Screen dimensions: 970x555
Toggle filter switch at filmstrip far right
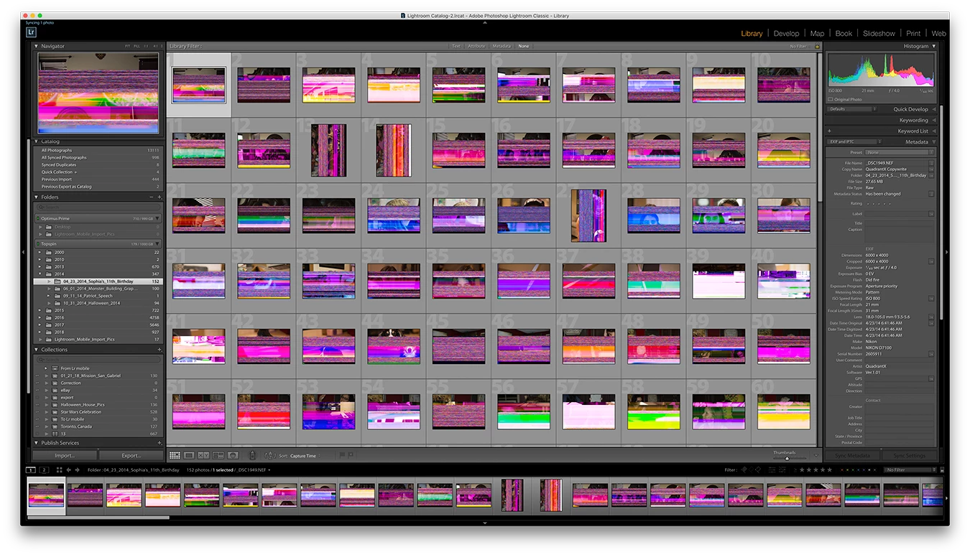(x=942, y=470)
